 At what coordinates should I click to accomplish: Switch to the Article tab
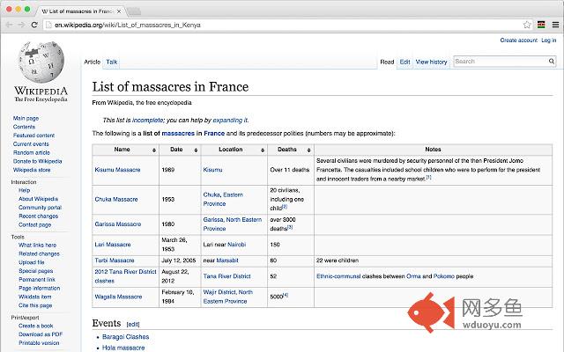click(x=92, y=62)
